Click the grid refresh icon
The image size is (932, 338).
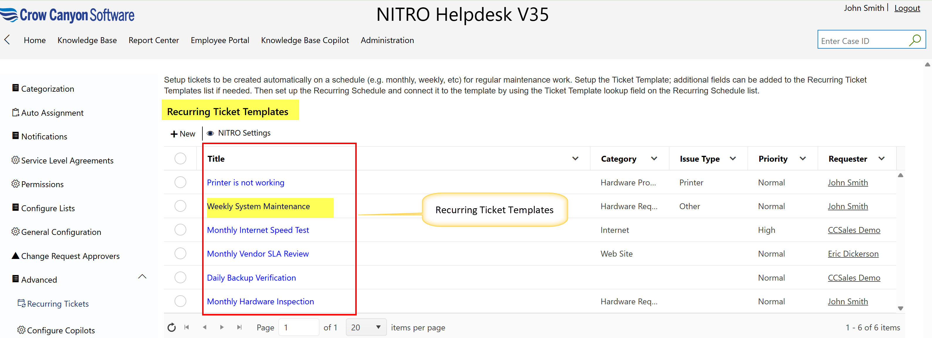(172, 327)
